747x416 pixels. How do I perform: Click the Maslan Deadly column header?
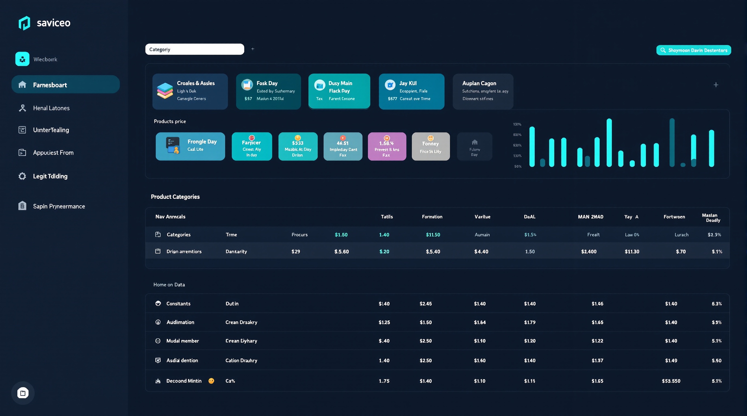pyautogui.click(x=711, y=217)
